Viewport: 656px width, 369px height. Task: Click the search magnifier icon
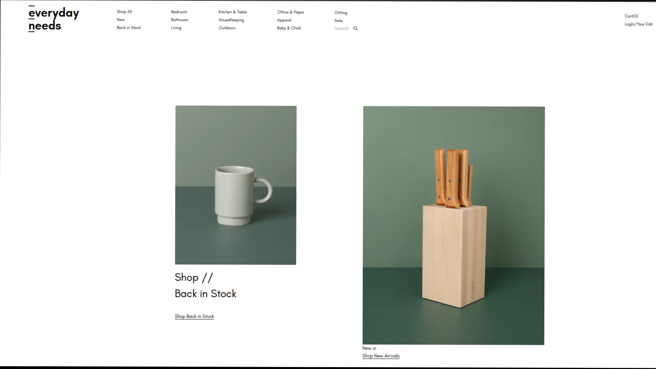[355, 28]
